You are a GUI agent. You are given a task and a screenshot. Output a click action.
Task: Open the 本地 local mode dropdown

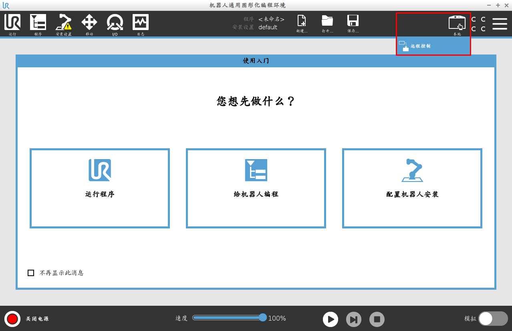457,24
